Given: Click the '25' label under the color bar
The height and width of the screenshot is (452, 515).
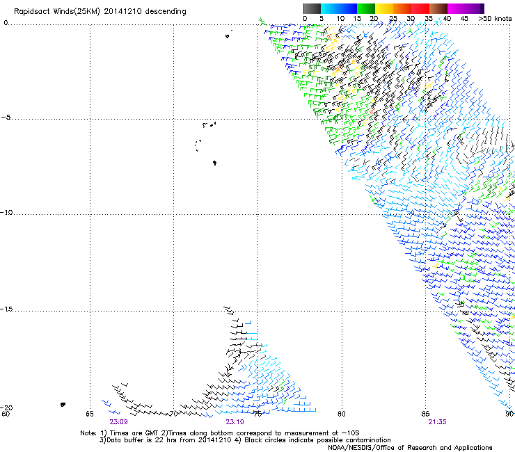Looking at the screenshot, I should click(393, 18).
